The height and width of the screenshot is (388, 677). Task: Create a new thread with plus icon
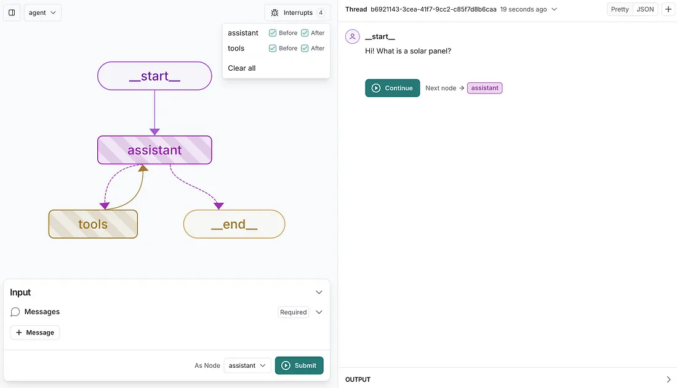(668, 9)
